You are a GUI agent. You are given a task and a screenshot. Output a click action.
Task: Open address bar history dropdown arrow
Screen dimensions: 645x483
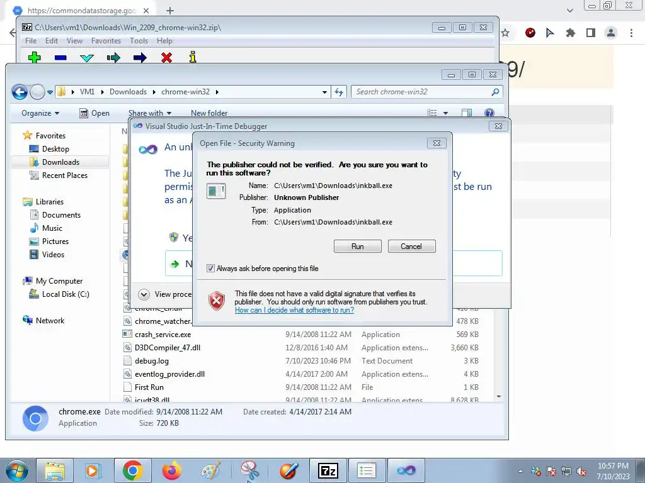pyautogui.click(x=324, y=92)
